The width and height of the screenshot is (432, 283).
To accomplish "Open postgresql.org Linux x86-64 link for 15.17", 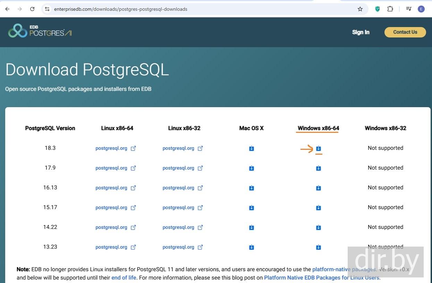I will (116, 207).
